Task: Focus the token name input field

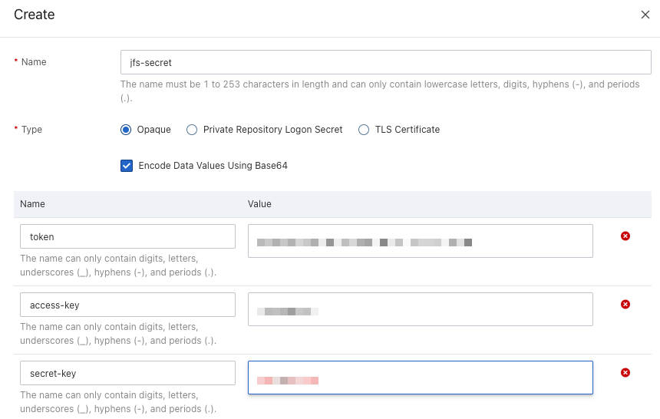Action: coord(127,236)
